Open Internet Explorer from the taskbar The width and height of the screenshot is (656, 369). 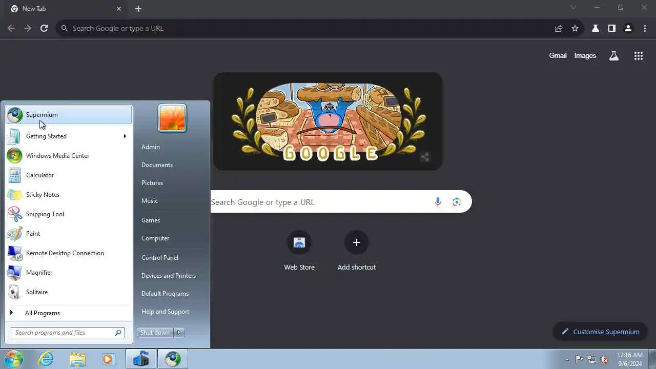point(46,359)
